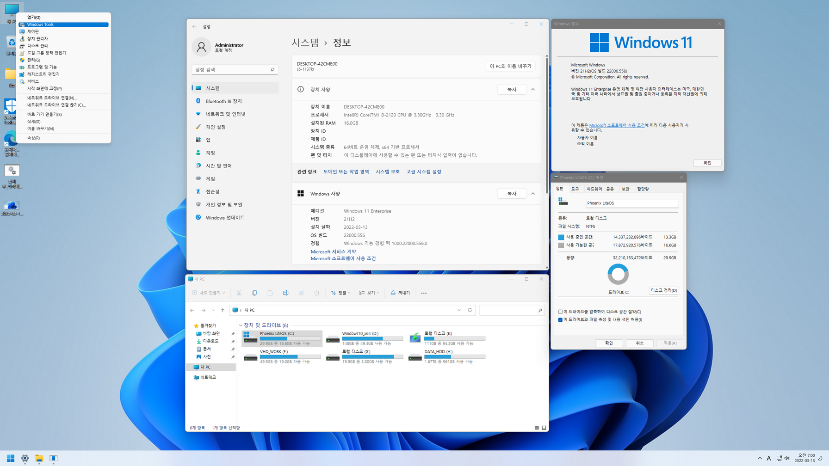Open the recent locations dropdown arrow in 내 PC
Image resolution: width=829 pixels, height=466 pixels.
213,310
